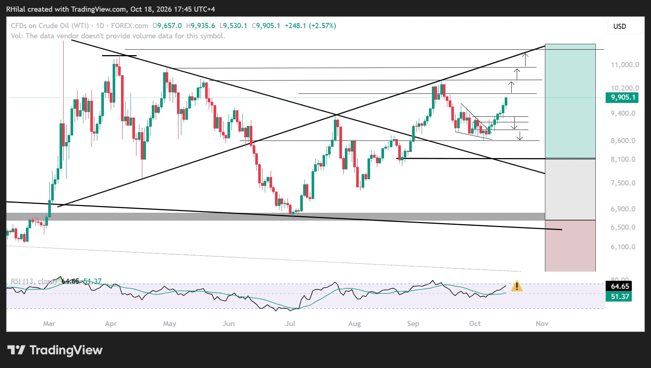Viewport: 651px width, 368px height.
Task: Click the Oct label on time axis
Action: click(475, 323)
